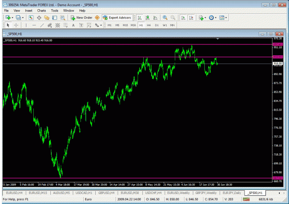Select the Text 'A' drawing tool

[x=73, y=25]
